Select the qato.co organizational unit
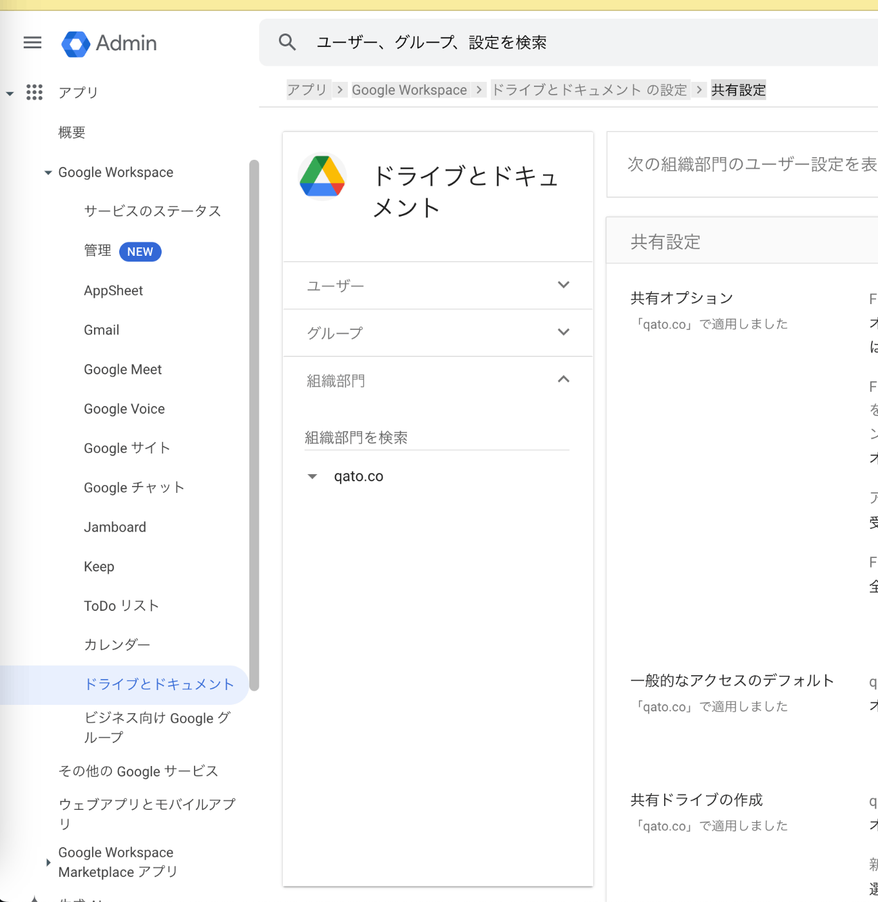 (x=358, y=477)
